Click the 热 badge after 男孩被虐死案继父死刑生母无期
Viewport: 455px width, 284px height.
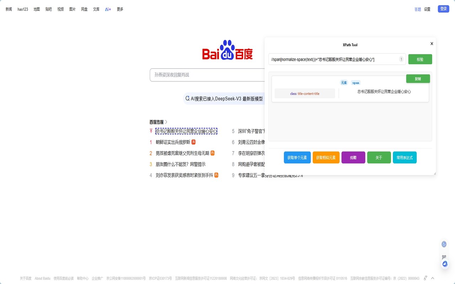pyautogui.click(x=213, y=153)
